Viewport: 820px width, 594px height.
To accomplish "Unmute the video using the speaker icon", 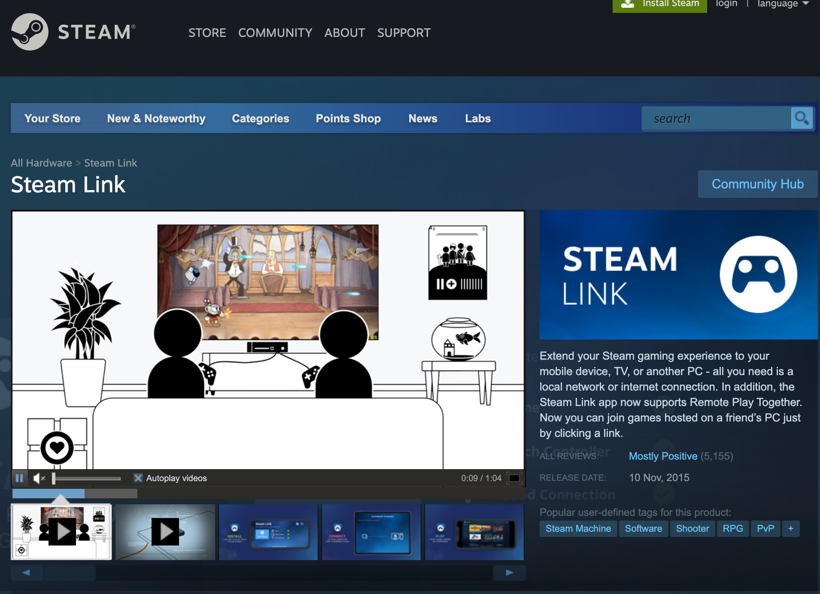I will click(39, 478).
